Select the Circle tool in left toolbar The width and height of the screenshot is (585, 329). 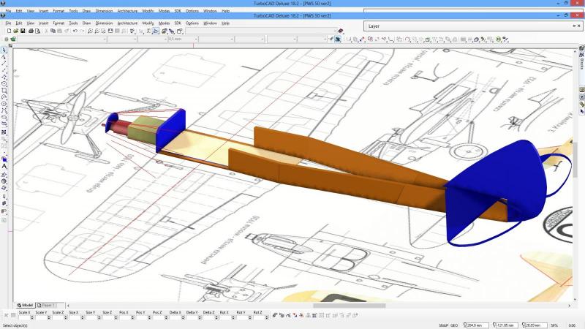click(4, 84)
